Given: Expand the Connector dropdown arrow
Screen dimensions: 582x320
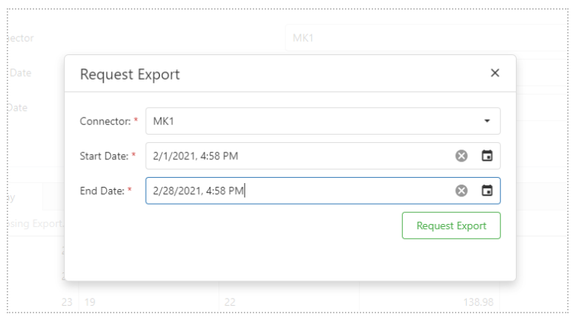Looking at the screenshot, I should coord(487,121).
